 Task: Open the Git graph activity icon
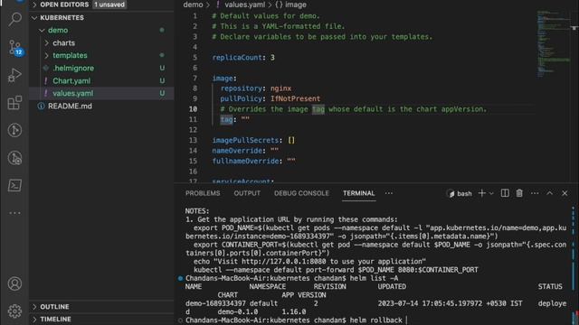[14, 130]
